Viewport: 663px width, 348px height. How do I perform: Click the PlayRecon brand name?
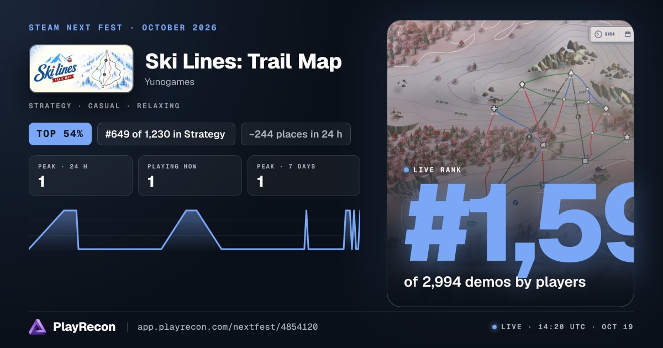coord(85,327)
